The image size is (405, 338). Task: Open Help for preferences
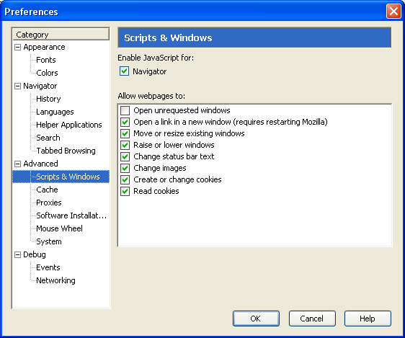coord(368,319)
